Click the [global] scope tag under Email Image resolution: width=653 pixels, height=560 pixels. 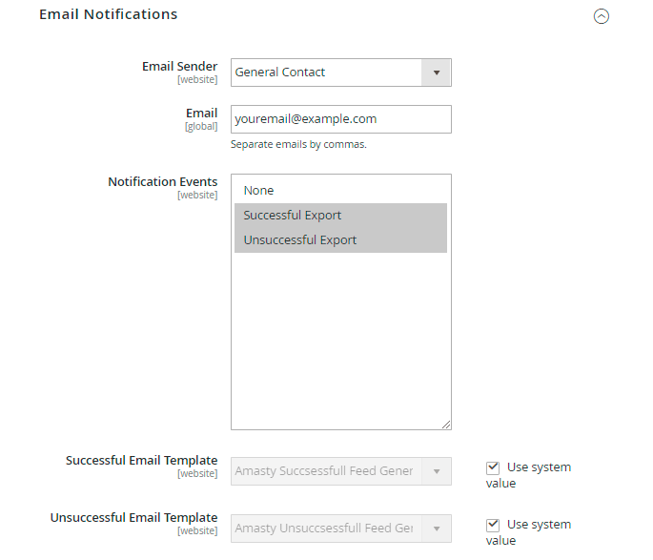coord(201,126)
